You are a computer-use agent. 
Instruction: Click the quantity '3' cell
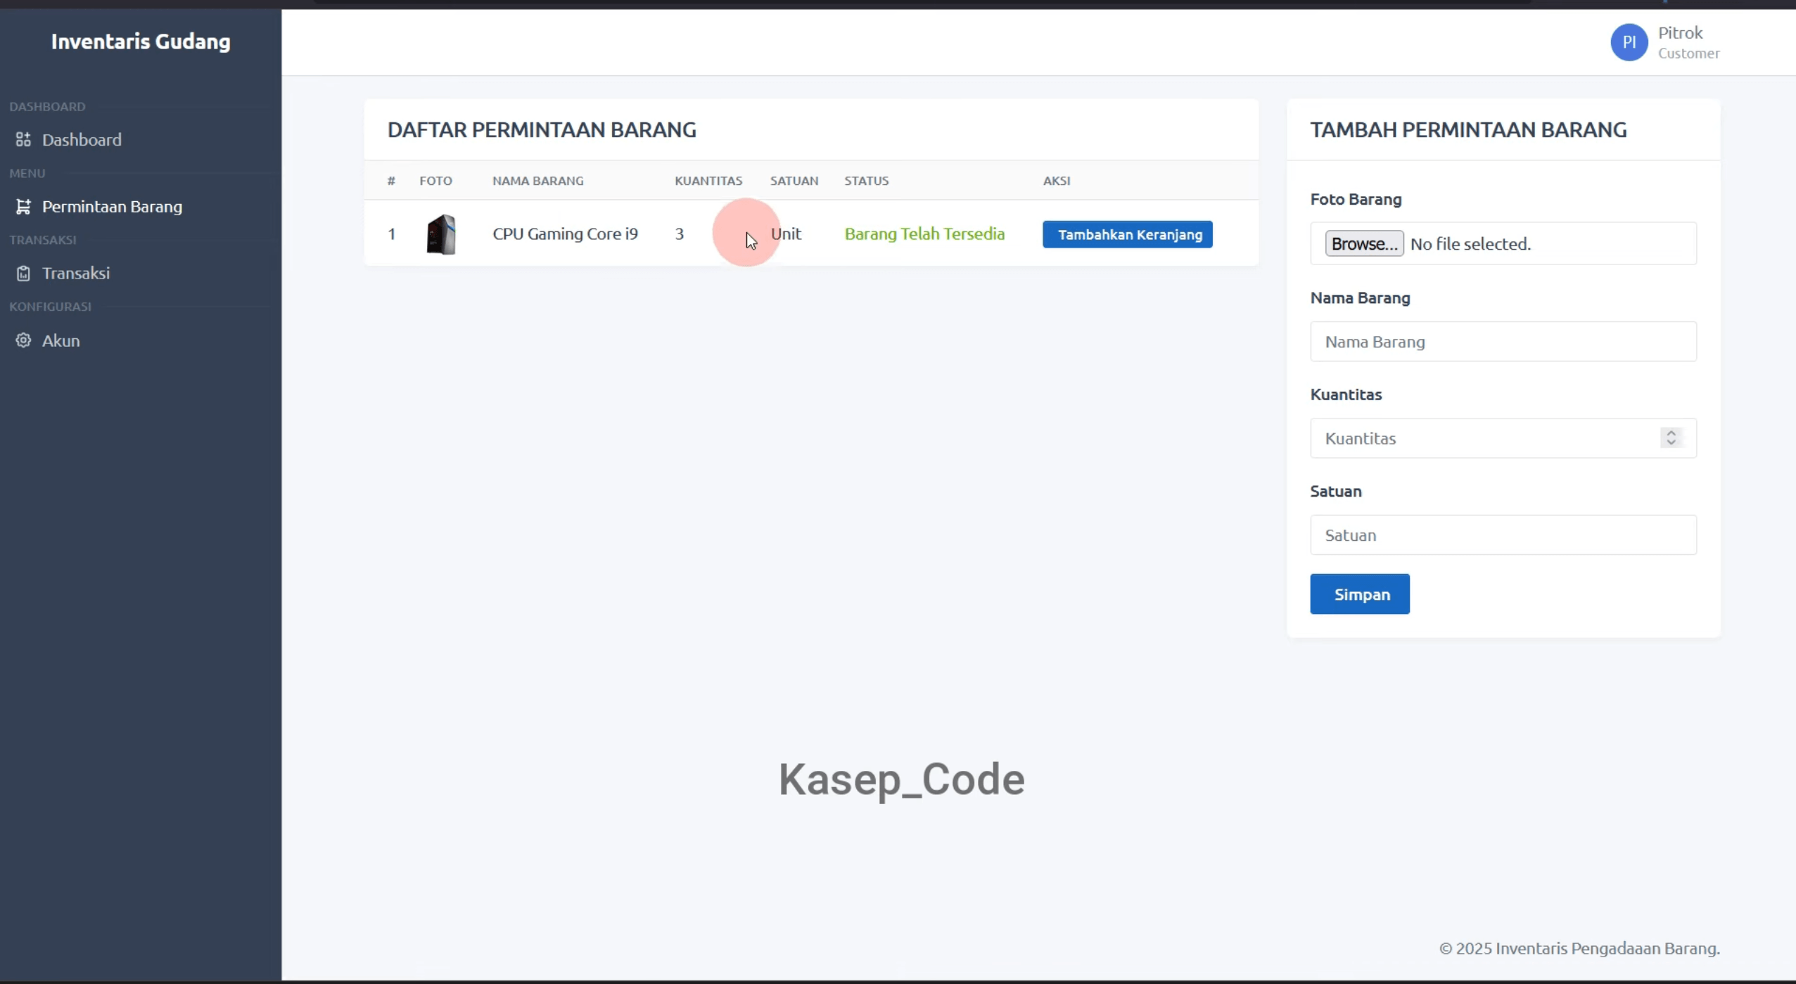point(679,234)
